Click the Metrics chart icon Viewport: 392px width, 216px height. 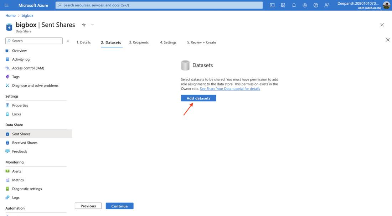coord(7,180)
